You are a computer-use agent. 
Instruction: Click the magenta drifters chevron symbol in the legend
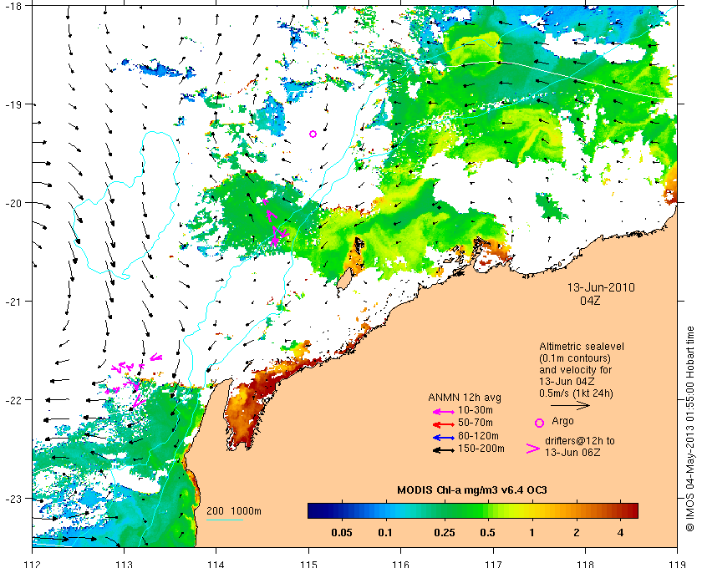[x=533, y=449]
